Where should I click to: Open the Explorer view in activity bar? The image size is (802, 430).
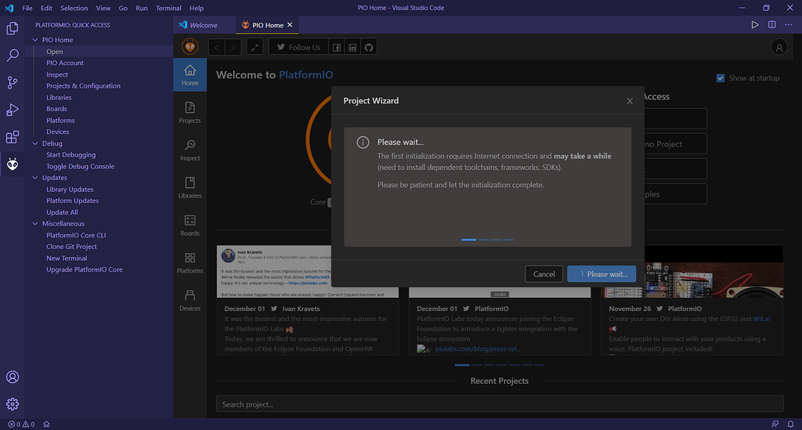pos(13,28)
